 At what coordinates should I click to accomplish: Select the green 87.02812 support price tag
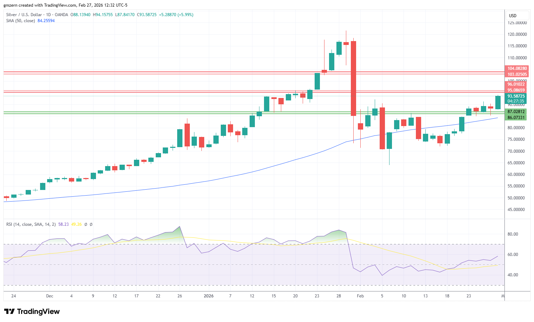516,112
